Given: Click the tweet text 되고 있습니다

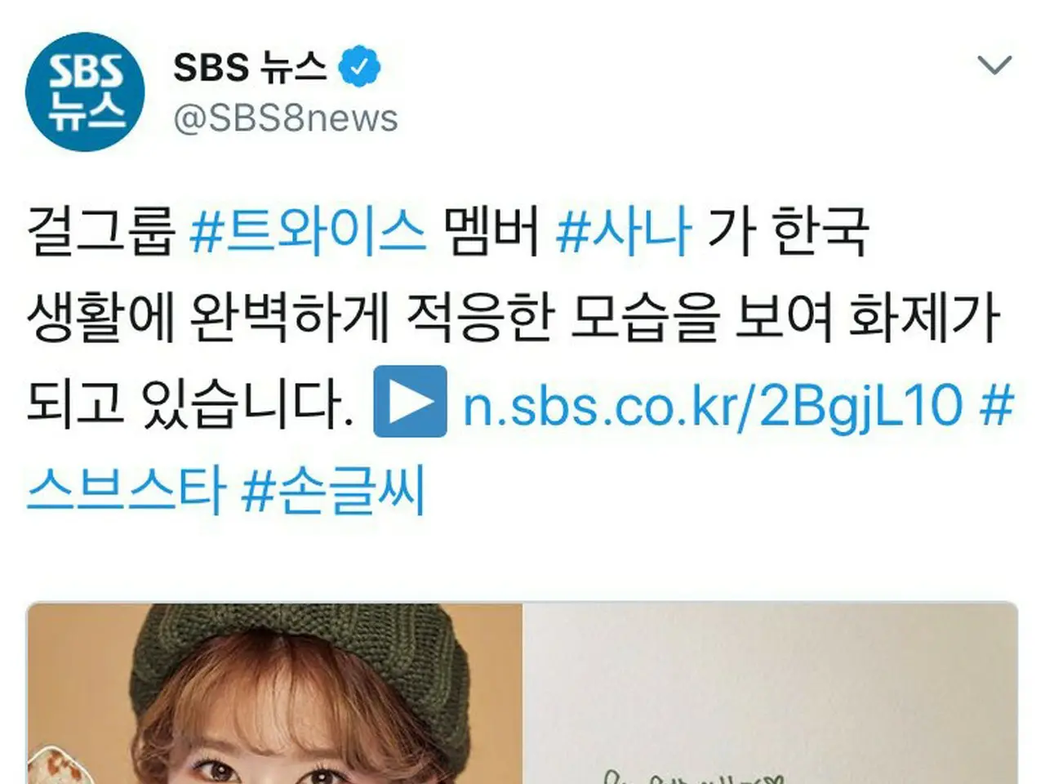Looking at the screenshot, I should tap(190, 404).
